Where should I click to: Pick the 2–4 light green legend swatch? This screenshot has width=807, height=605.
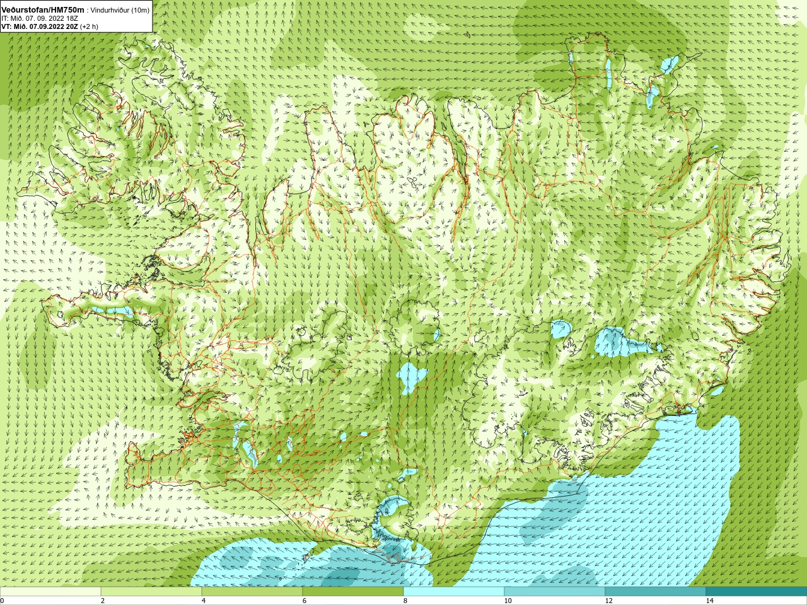pos(151,592)
